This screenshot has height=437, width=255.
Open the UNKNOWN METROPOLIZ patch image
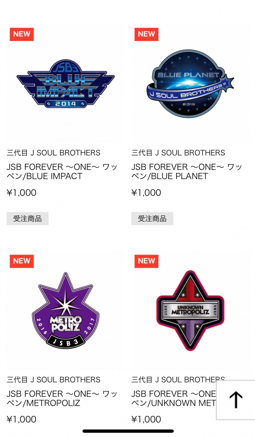pos(190,311)
